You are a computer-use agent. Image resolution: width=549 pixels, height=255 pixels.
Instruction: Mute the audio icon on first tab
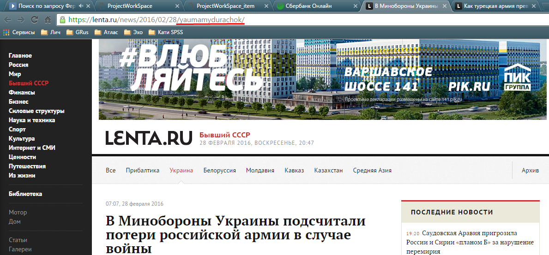pos(81,6)
